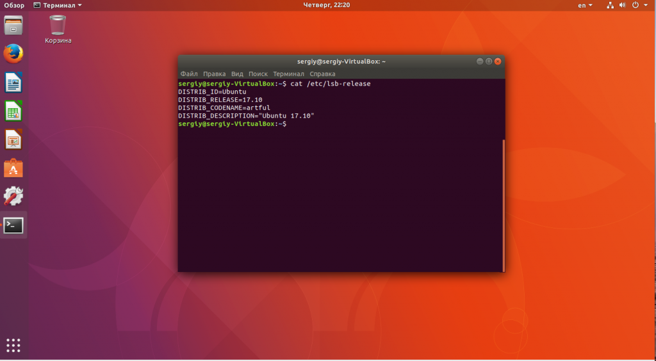656x361 pixels.
Task: Open the Справка menu in terminal
Action: pos(322,74)
